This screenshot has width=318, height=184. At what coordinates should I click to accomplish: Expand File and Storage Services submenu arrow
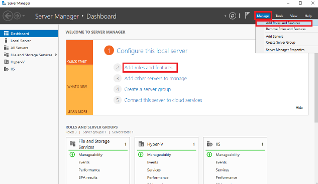(56, 55)
